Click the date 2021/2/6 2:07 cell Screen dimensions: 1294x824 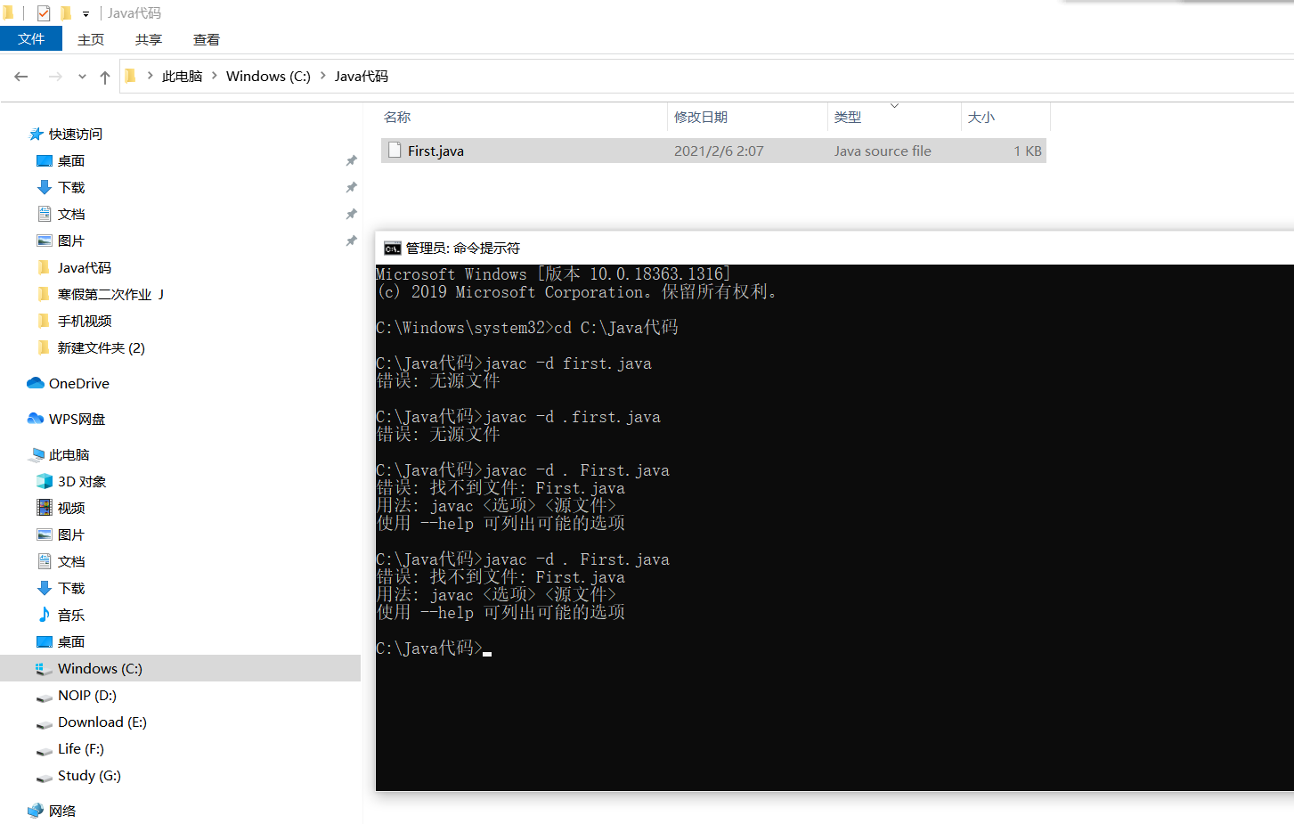(x=719, y=151)
